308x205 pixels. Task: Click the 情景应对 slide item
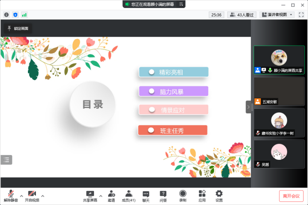coord(174,110)
